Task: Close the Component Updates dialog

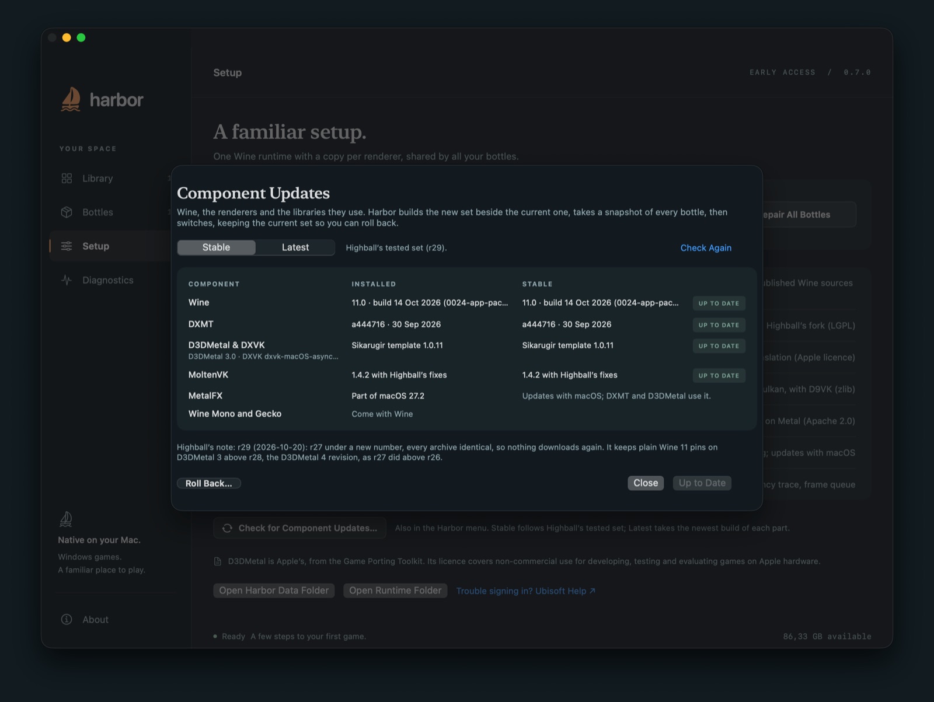Action: [x=646, y=483]
